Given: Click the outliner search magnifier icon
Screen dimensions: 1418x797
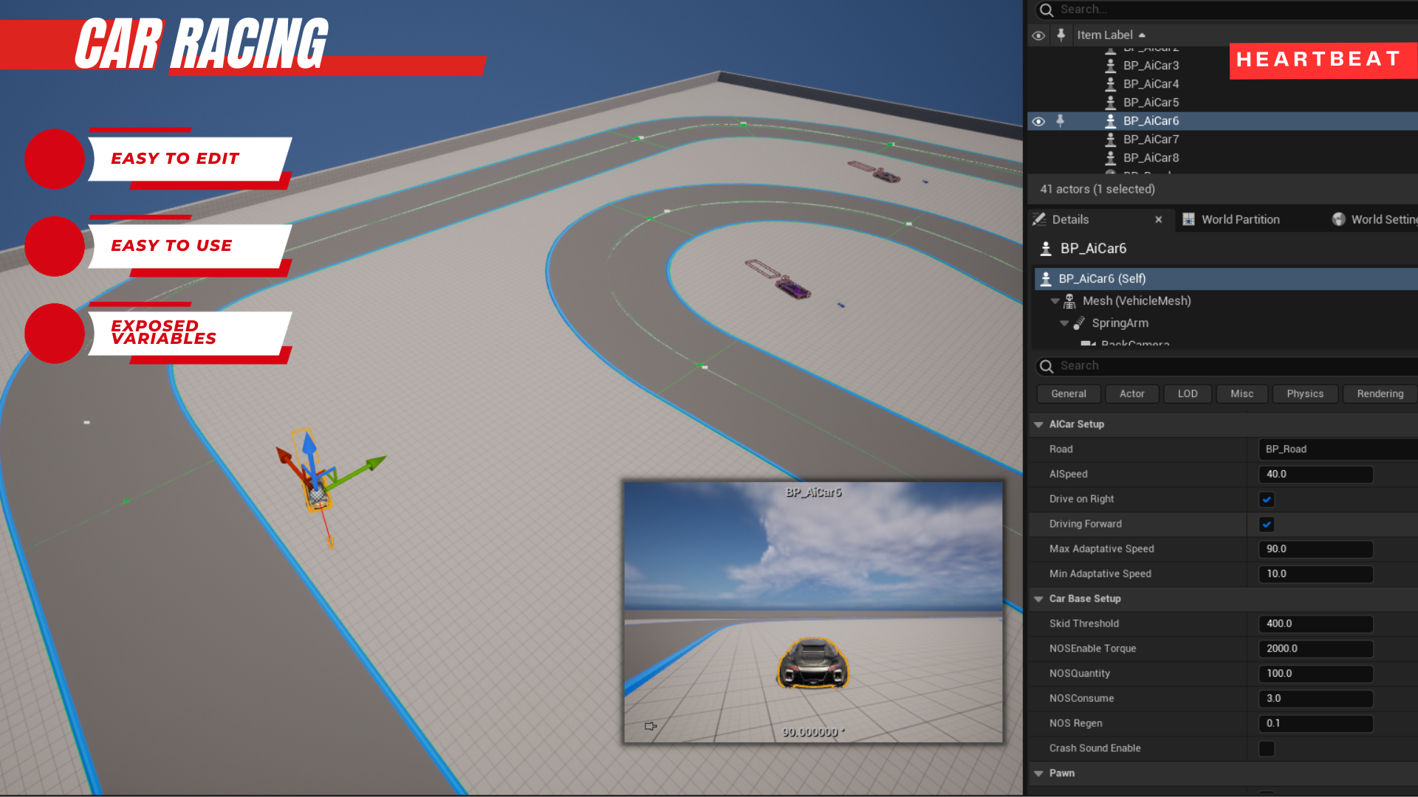Looking at the screenshot, I should pos(1046,10).
